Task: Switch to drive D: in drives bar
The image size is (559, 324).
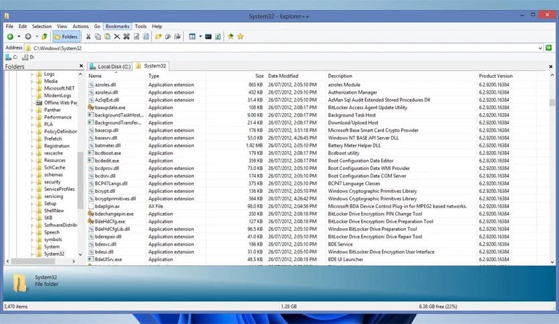Action: tap(29, 57)
